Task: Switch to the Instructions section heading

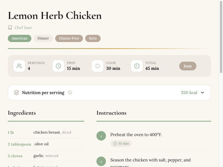Action: (x=111, y=113)
